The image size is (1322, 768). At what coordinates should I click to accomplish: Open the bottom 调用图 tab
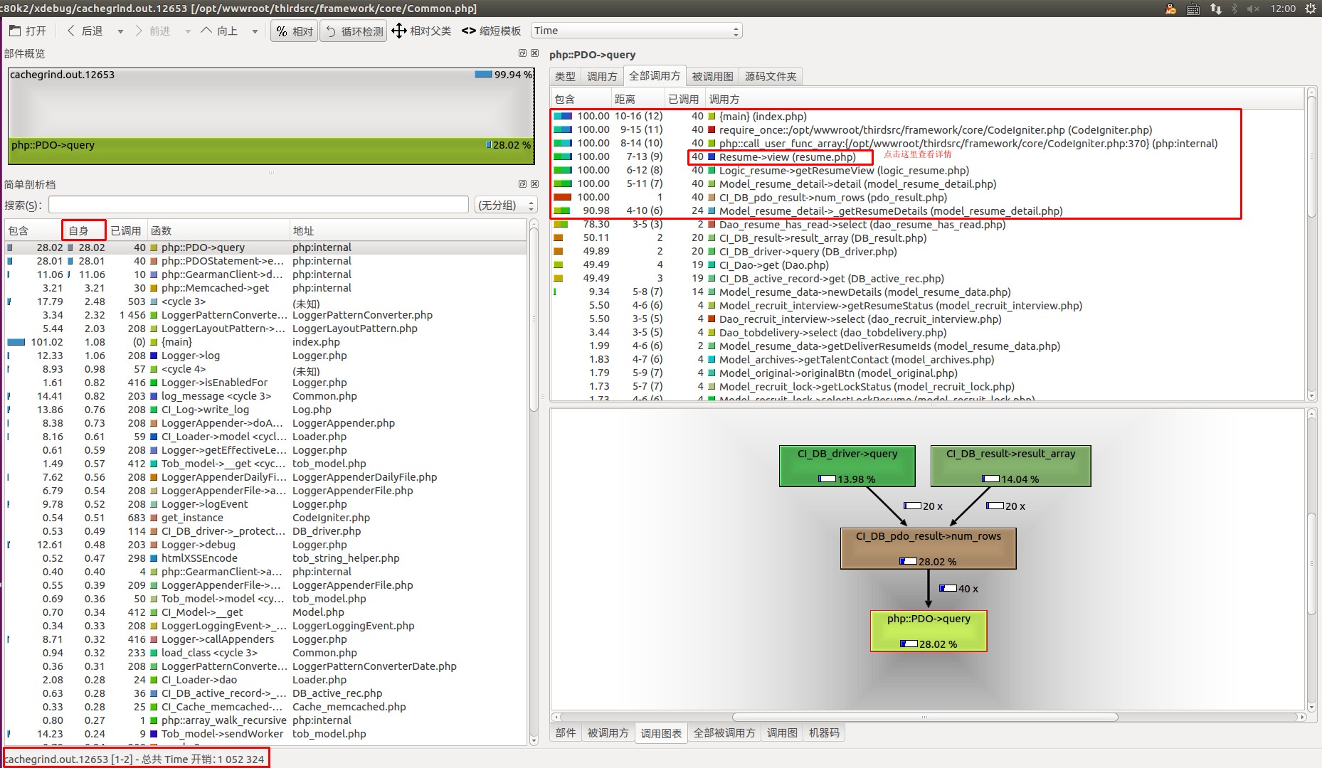point(782,733)
